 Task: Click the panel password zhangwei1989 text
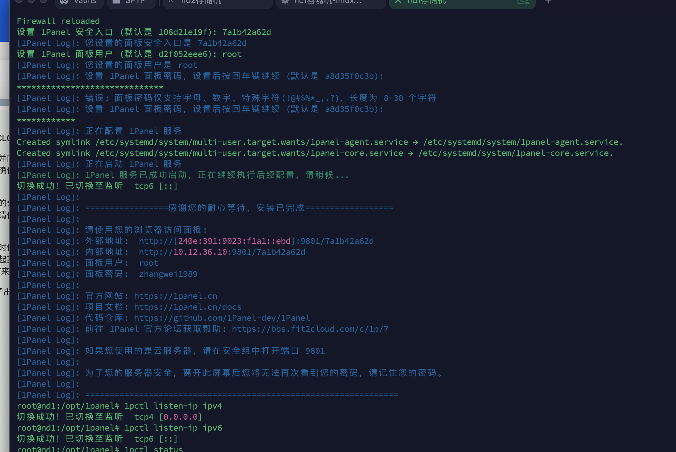point(168,274)
